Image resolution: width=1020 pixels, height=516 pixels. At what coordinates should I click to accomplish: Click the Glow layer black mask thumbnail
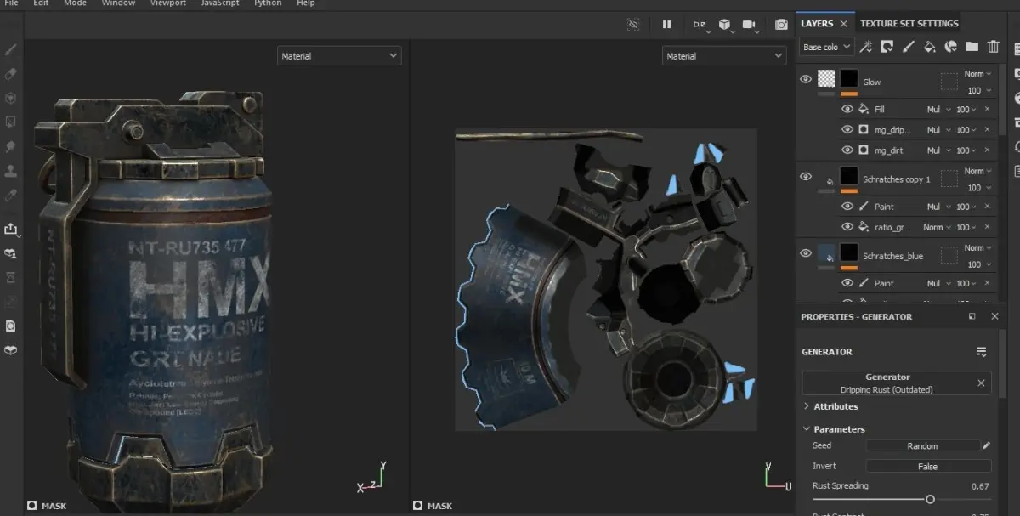click(x=849, y=79)
